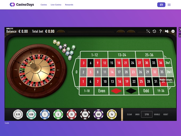Image resolution: width=181 pixels, height=136 pixels.
Task: Toggle the sound mute speaker icon
Action: point(167,31)
